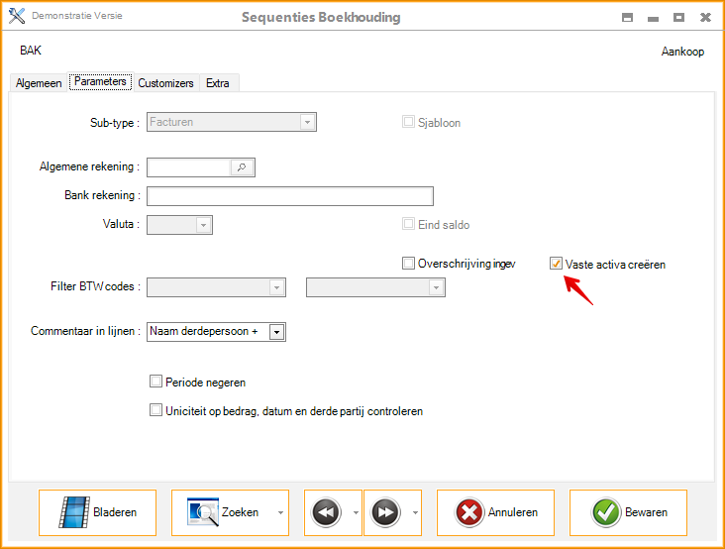Switch to the Extra tab
The height and width of the screenshot is (549, 725).
pyautogui.click(x=218, y=83)
